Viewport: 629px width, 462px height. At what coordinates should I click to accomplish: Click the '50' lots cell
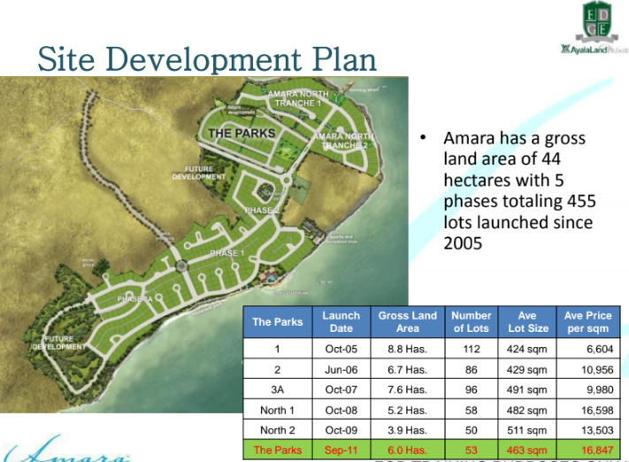point(472,430)
